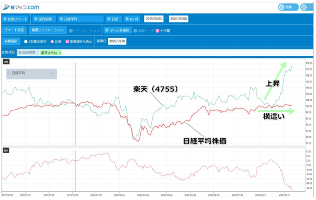This screenshot has width=316, height=200.
Task: Toggle the シミュレーション checkbox
Action: tap(71, 31)
